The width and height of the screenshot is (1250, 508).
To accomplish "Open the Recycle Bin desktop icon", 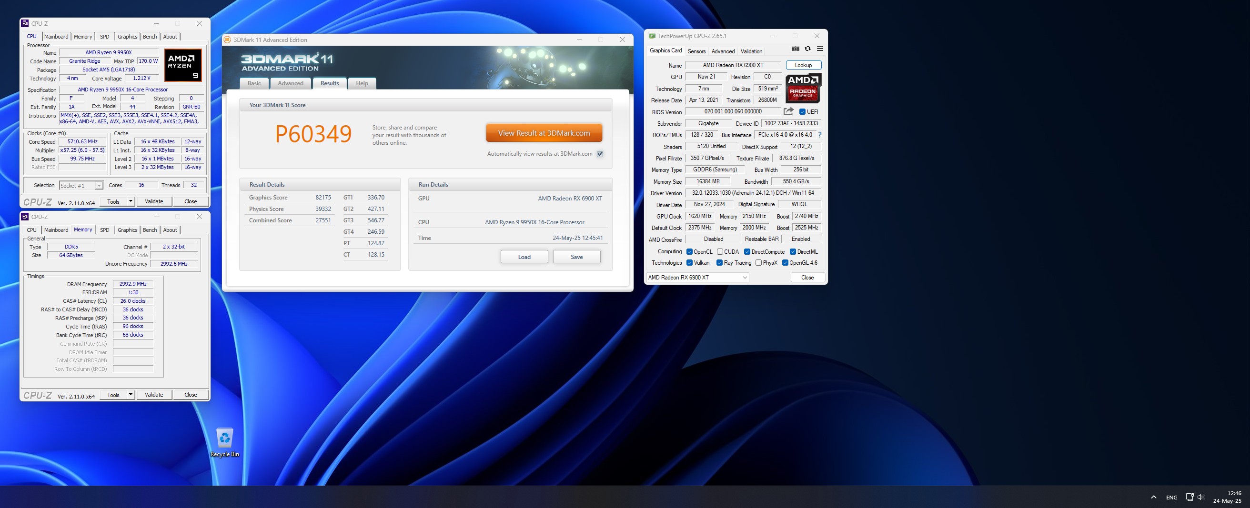I will [x=225, y=442].
